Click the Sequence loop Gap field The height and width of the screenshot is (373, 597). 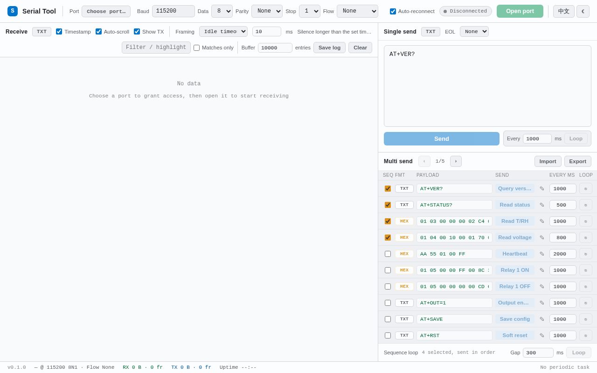pos(538,352)
